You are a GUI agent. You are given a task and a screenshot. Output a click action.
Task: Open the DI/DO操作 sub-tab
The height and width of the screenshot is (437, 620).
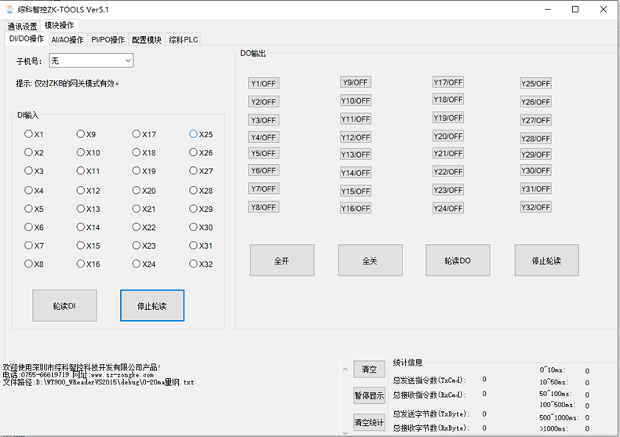click(x=27, y=38)
